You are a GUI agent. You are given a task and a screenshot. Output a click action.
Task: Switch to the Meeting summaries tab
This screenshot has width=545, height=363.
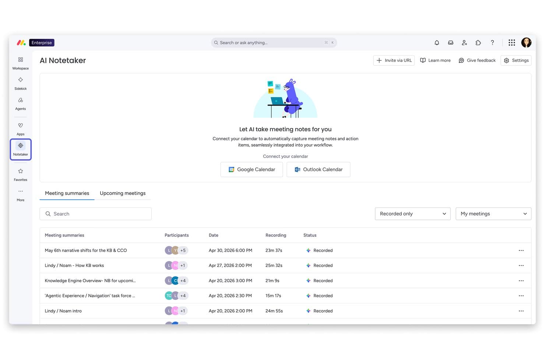[67, 193]
